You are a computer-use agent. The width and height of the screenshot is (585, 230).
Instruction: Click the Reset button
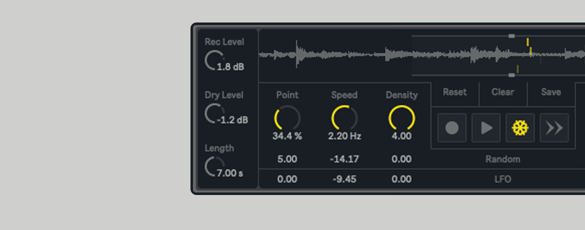[x=454, y=92]
